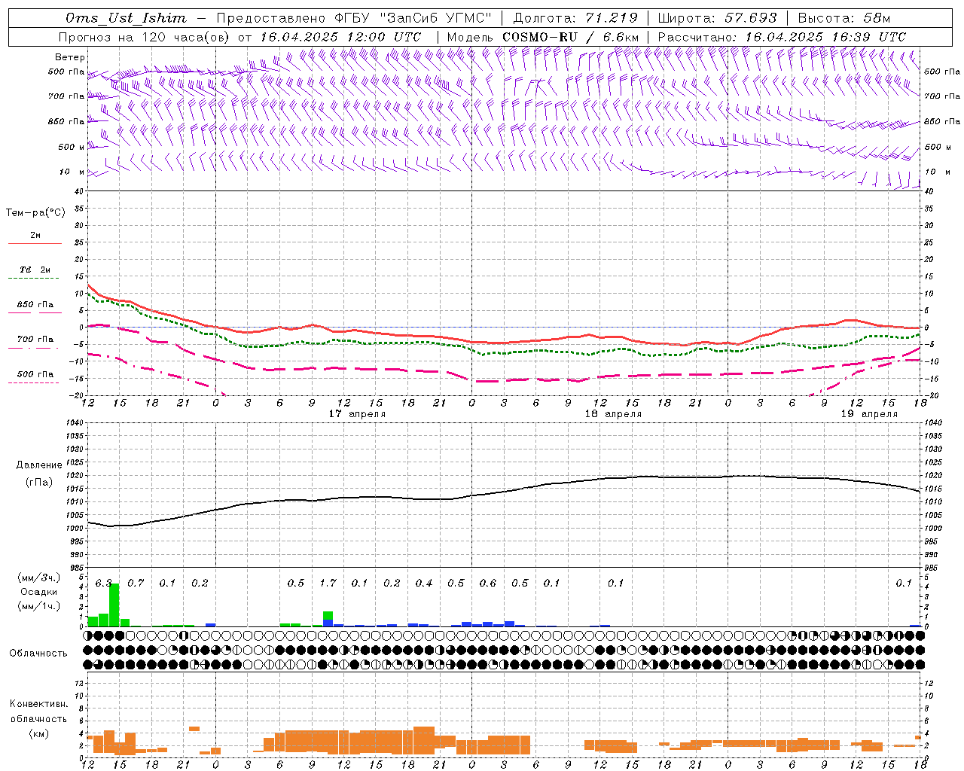Screen dimensions: 964x771
Task: Click the '18 апреля' date label
Action: 613,414
